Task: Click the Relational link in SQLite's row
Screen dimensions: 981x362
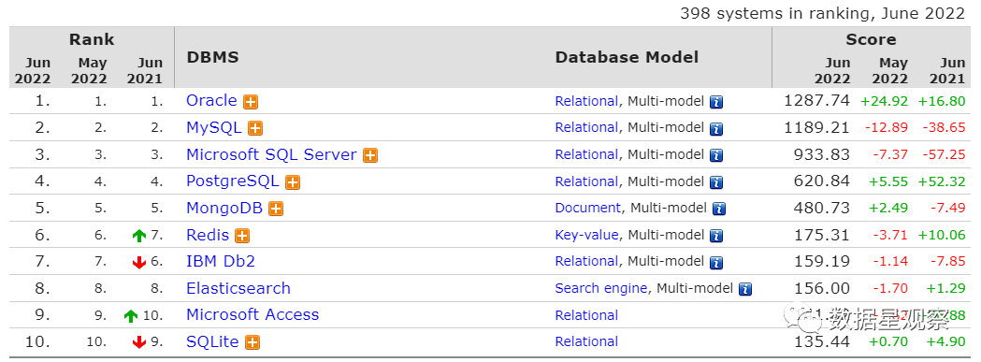Action: (586, 341)
